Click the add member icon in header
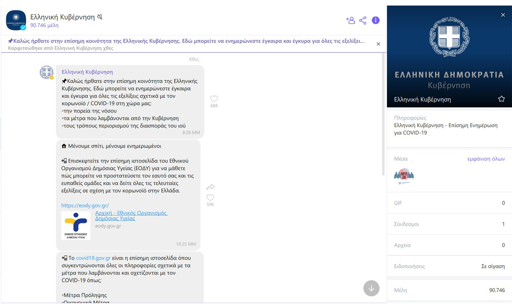The width and height of the screenshot is (512, 307). point(350,20)
